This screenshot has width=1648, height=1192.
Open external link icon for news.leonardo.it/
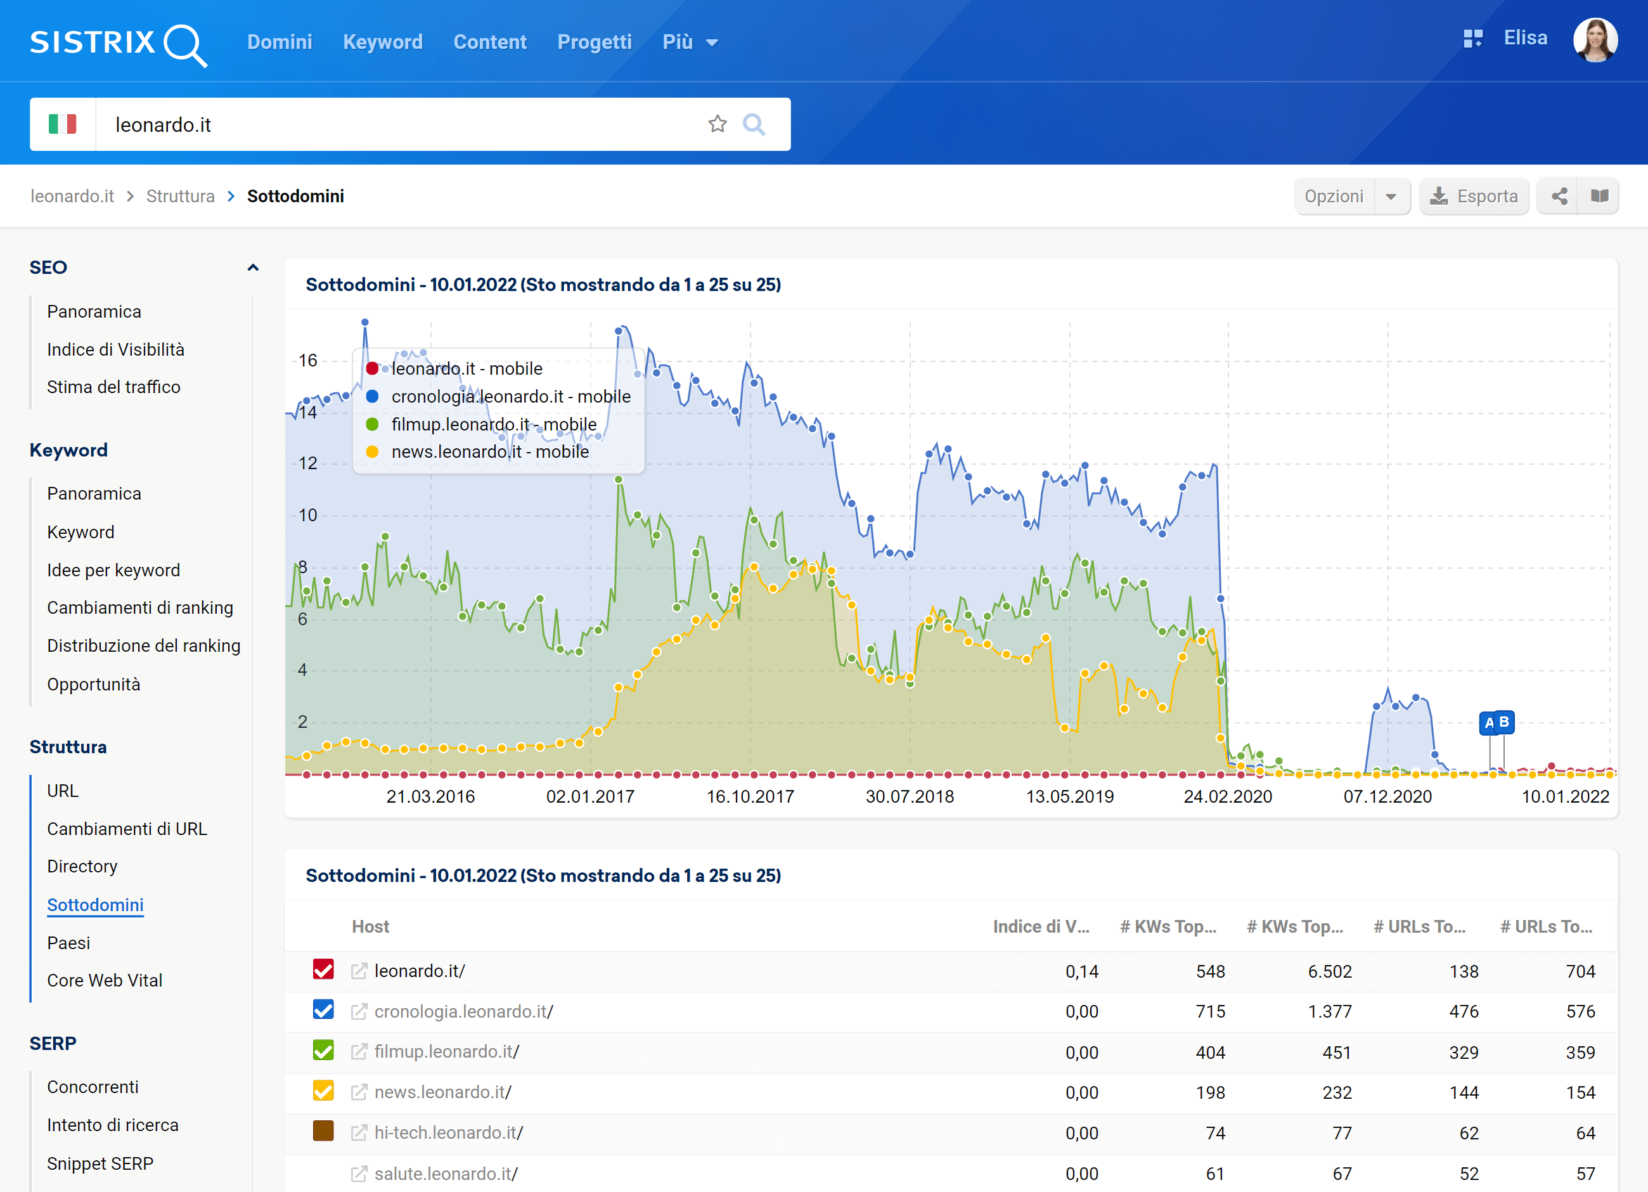[359, 1092]
